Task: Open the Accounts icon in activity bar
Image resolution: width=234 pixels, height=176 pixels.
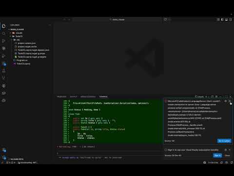Action: pyautogui.click(x=4, y=150)
